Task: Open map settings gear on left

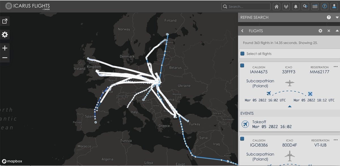Action: point(5,35)
